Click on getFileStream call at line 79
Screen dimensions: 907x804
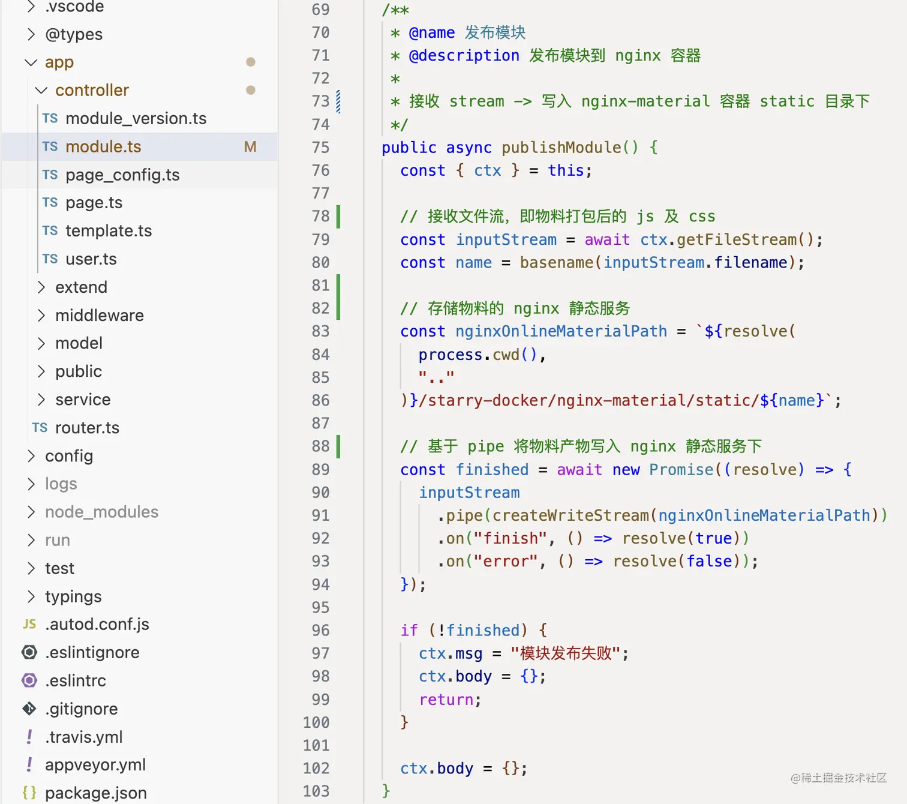(x=737, y=240)
